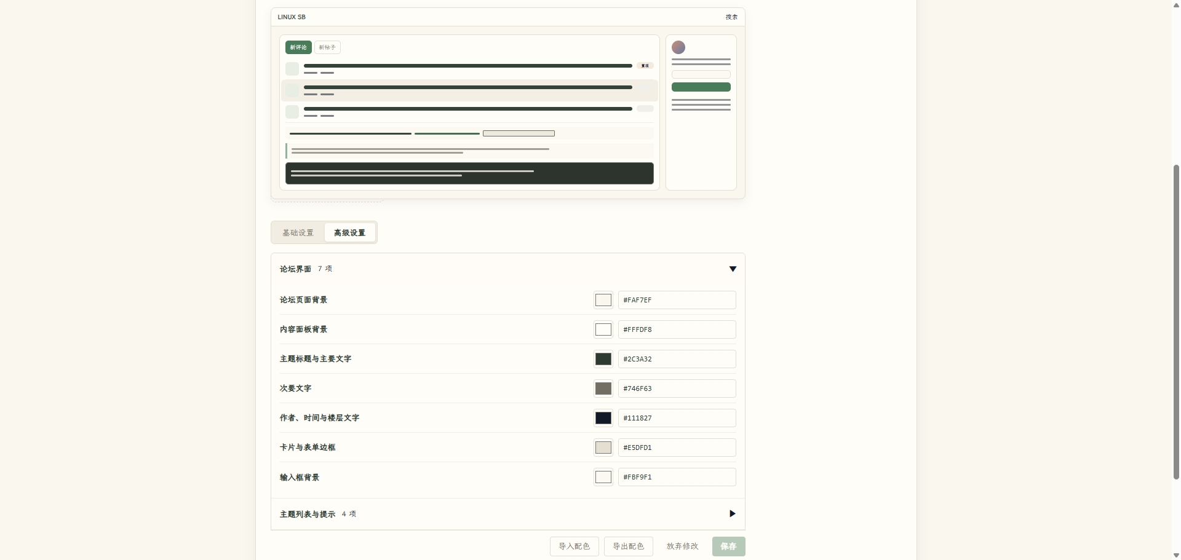Focus the #E5DFD1 hex input field
This screenshot has width=1181, height=560.
[x=677, y=448]
